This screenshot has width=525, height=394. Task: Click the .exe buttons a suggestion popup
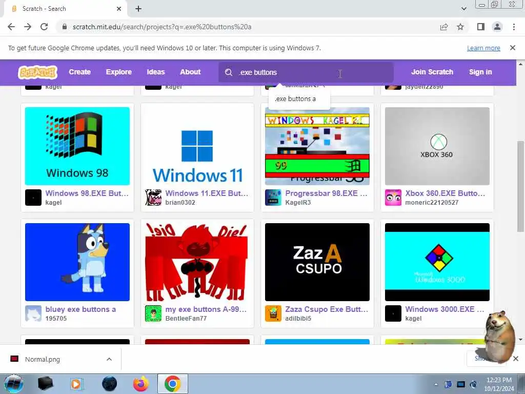pyautogui.click(x=299, y=99)
